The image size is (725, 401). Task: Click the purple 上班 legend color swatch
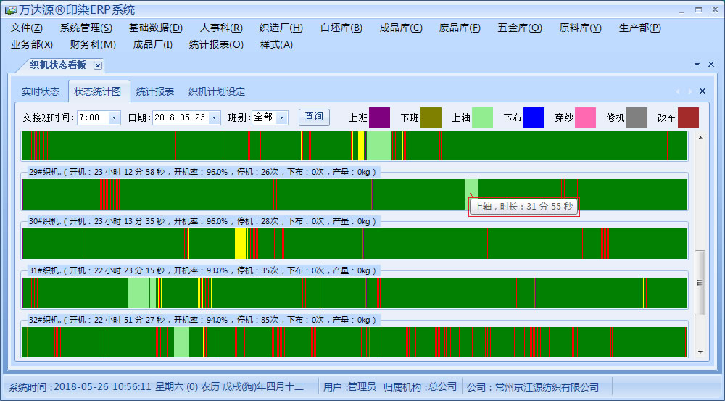[379, 117]
